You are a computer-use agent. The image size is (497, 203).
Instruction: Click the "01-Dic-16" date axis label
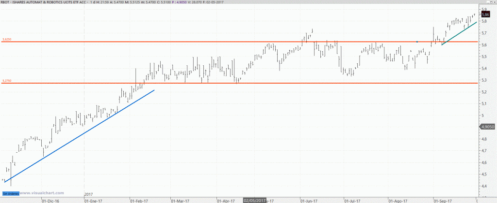tap(50, 201)
